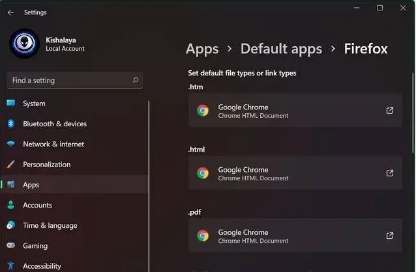This screenshot has height=272, width=416.
Task: Open System settings in sidebar
Action: pyautogui.click(x=34, y=103)
